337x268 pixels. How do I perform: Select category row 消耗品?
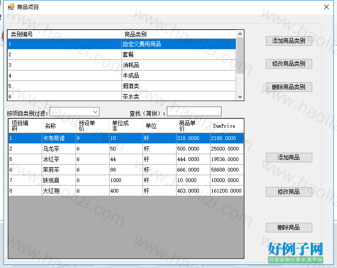pos(122,65)
